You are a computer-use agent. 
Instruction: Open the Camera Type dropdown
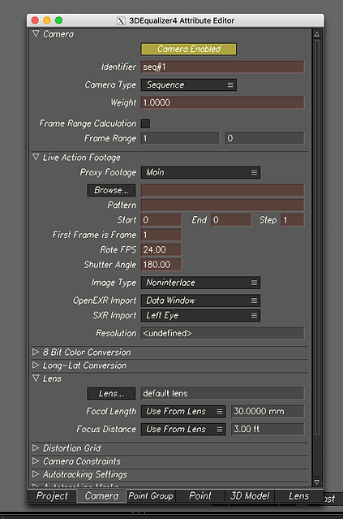pyautogui.click(x=189, y=84)
